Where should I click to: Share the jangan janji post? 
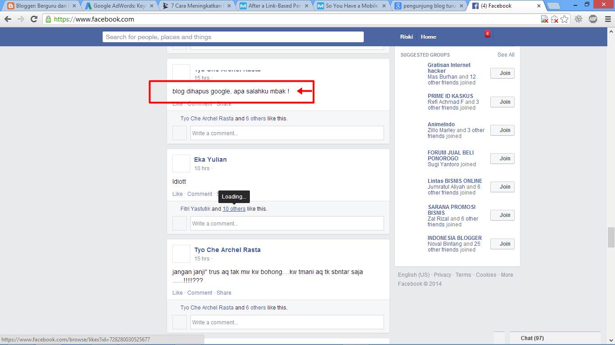coord(224,293)
